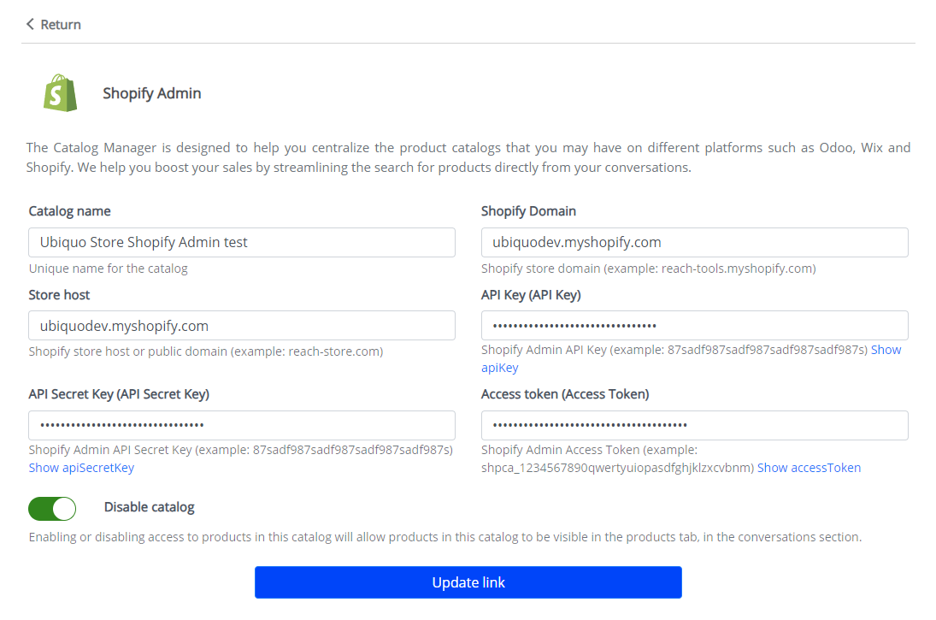
Task: Toggle the Disable catalog switch
Action: coord(52,509)
